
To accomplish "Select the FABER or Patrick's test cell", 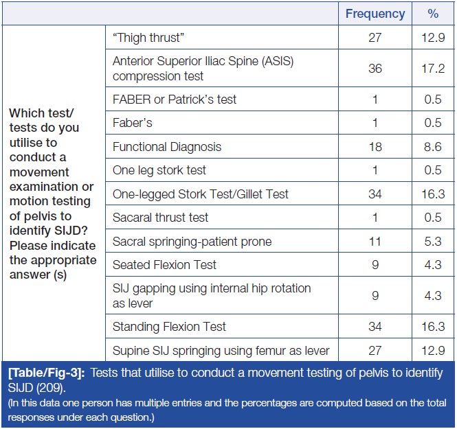I will (175, 100).
